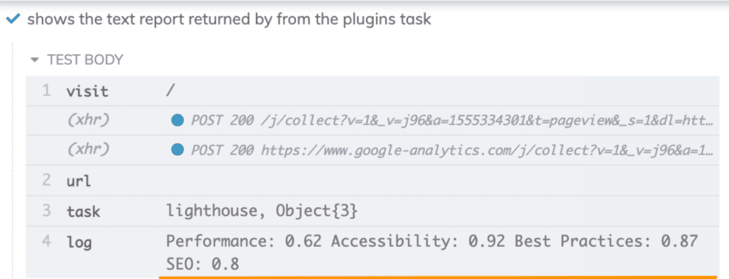Click lighthouse, Object{3} message text

coord(262,211)
